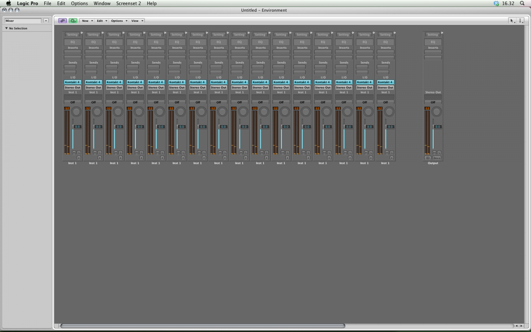Click the pan knob on Output channel
Screen dimensions: 531x332
coord(437,112)
